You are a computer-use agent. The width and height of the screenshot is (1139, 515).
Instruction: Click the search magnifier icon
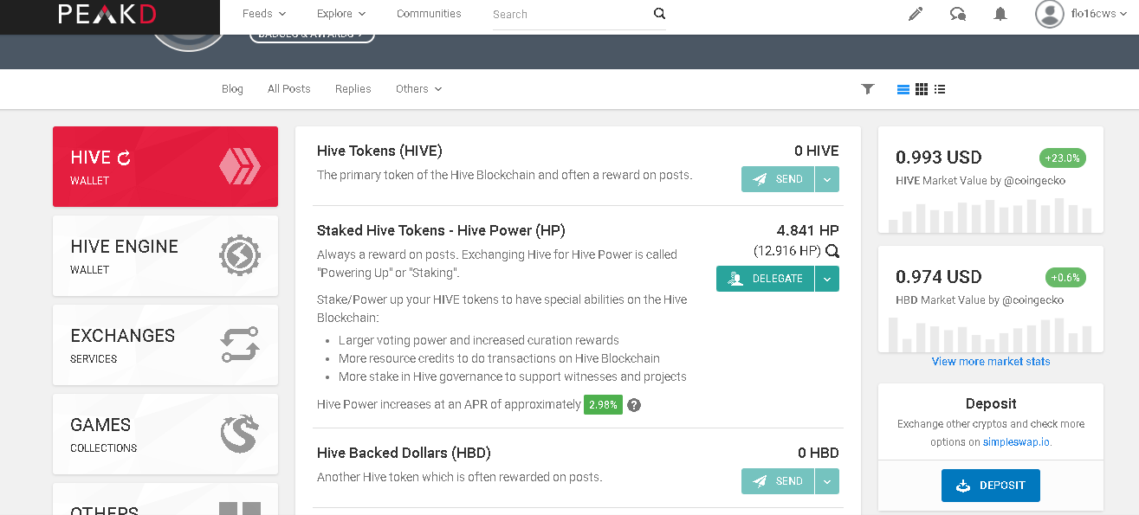tap(659, 14)
